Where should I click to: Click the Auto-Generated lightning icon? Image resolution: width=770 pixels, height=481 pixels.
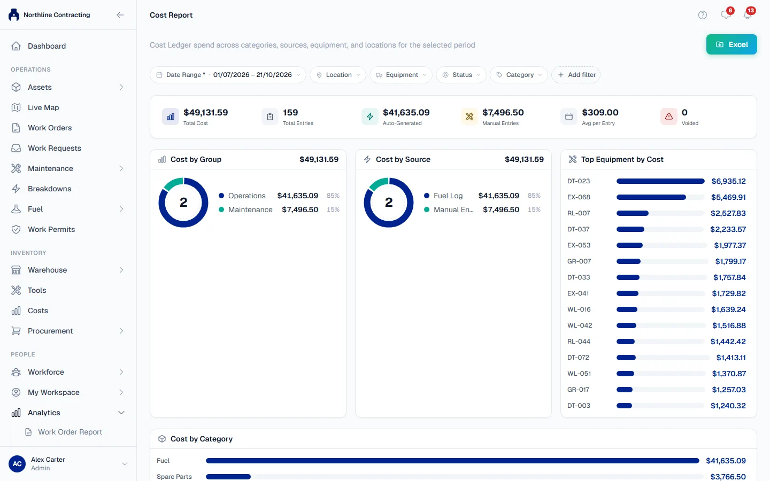pyautogui.click(x=370, y=117)
